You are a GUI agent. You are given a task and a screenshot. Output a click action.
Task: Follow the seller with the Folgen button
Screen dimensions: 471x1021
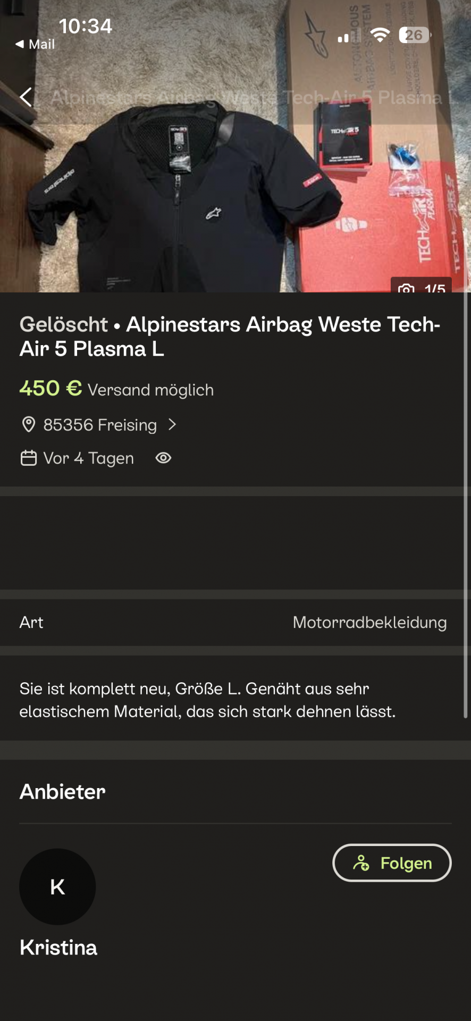point(392,863)
